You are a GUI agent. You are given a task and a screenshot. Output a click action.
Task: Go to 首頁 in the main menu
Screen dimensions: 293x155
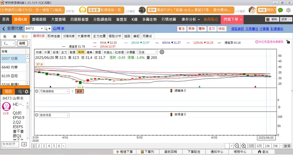[x=6, y=19]
